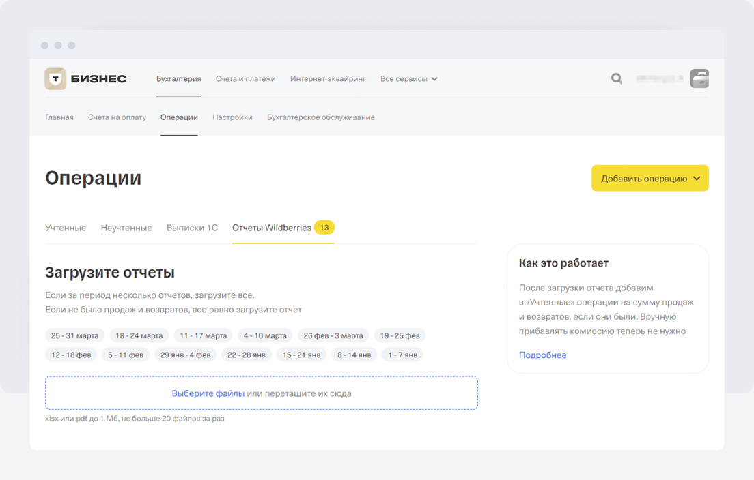Go to Счета и платежи menu
Image resolution: width=754 pixels, height=480 pixels.
point(245,79)
